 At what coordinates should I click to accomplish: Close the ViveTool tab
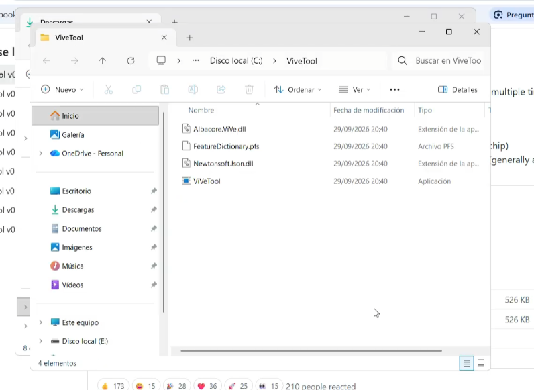tap(164, 38)
